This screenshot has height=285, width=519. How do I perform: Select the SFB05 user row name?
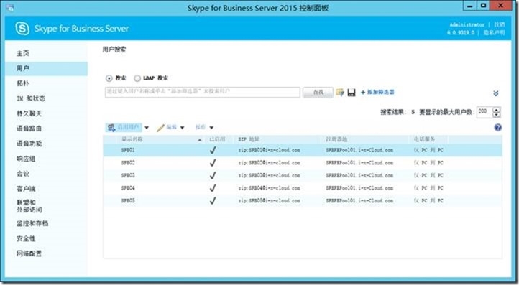pos(128,201)
